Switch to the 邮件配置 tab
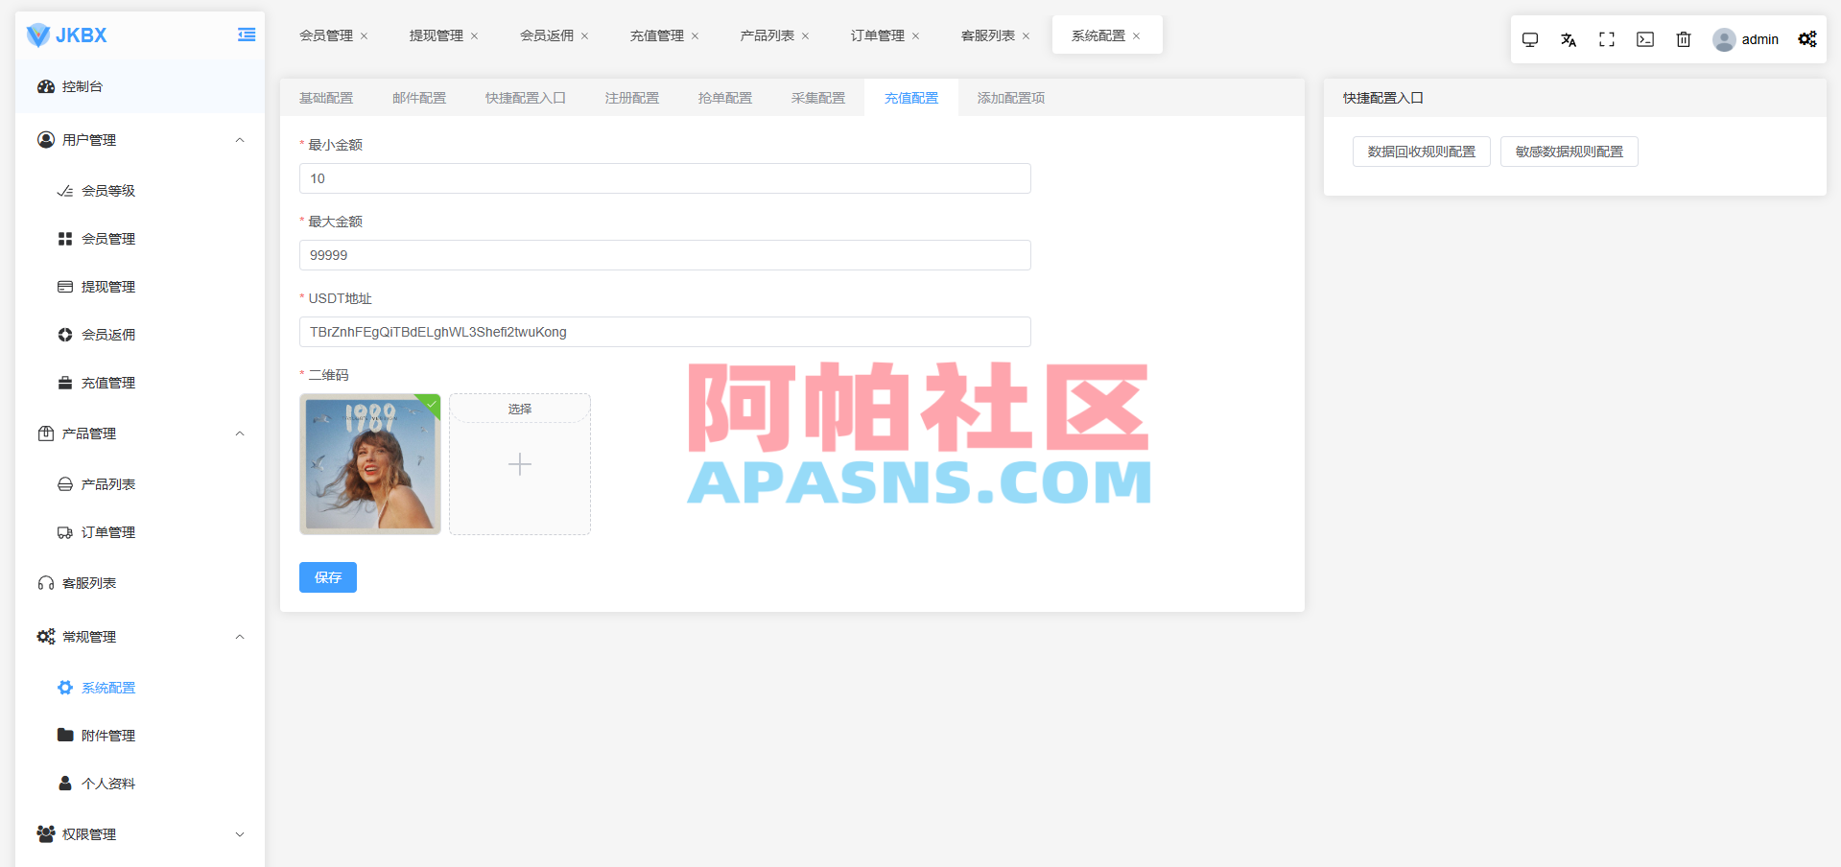This screenshot has width=1841, height=867. (x=419, y=98)
